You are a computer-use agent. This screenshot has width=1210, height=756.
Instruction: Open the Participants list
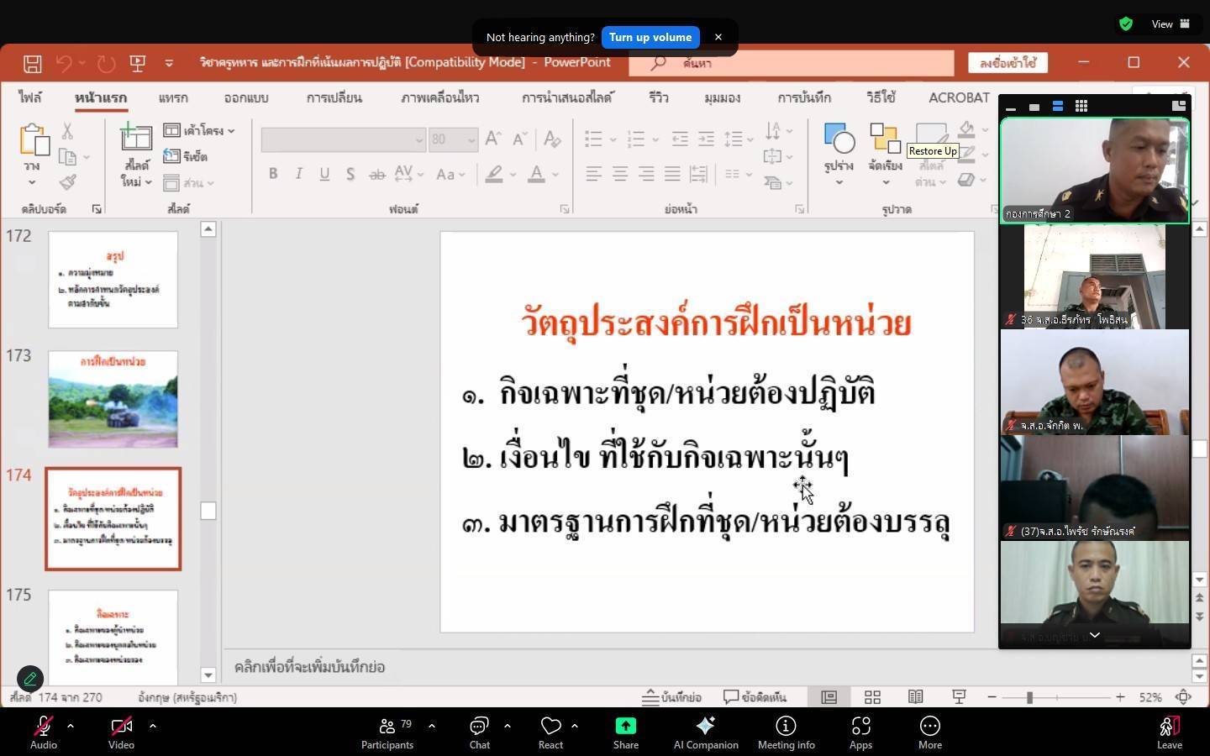pyautogui.click(x=387, y=732)
